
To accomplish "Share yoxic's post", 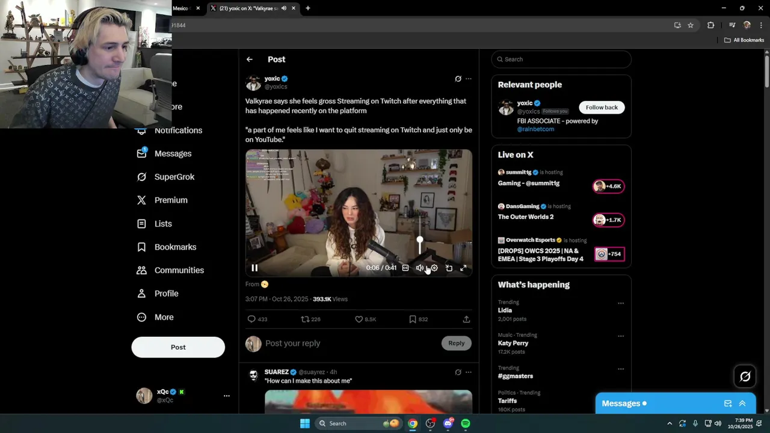I will (x=466, y=319).
